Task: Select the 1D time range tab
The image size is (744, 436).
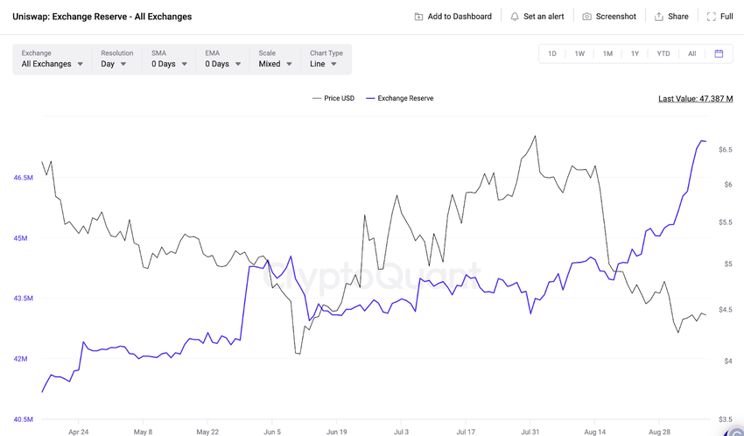Action: click(552, 53)
